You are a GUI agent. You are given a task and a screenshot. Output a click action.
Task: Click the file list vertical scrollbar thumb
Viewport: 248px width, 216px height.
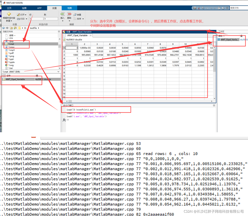[60, 46]
